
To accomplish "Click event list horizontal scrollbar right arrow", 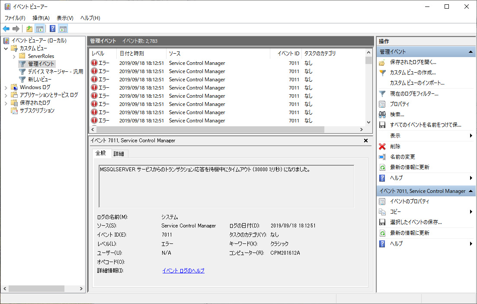I will tap(362, 130).
